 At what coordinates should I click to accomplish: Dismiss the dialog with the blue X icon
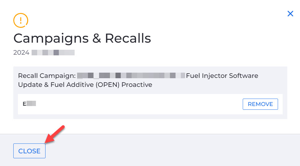tap(290, 14)
